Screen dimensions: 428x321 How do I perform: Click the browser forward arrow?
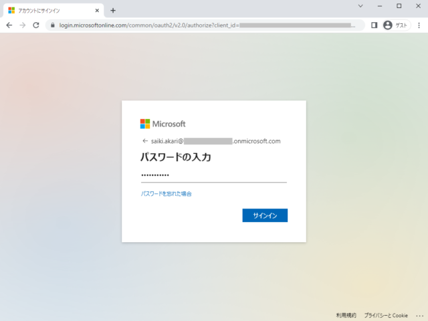click(23, 25)
